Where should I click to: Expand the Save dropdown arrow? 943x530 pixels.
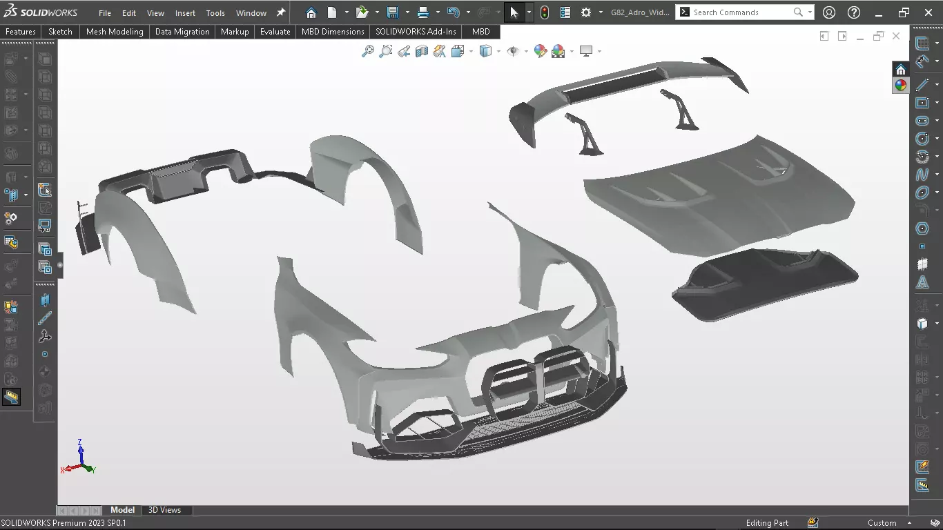[x=407, y=12]
